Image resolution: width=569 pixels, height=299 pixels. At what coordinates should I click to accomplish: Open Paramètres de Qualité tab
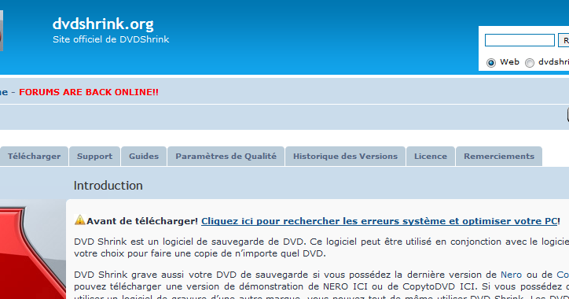tap(226, 157)
